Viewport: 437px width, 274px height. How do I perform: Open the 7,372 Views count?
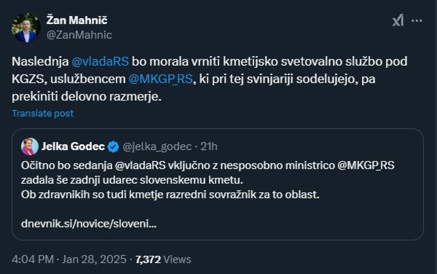[163, 259]
